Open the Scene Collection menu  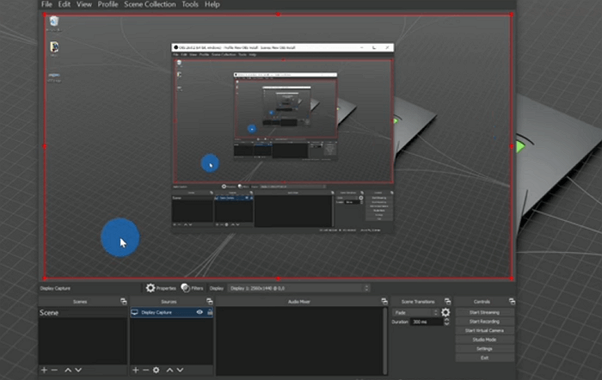[152, 5]
